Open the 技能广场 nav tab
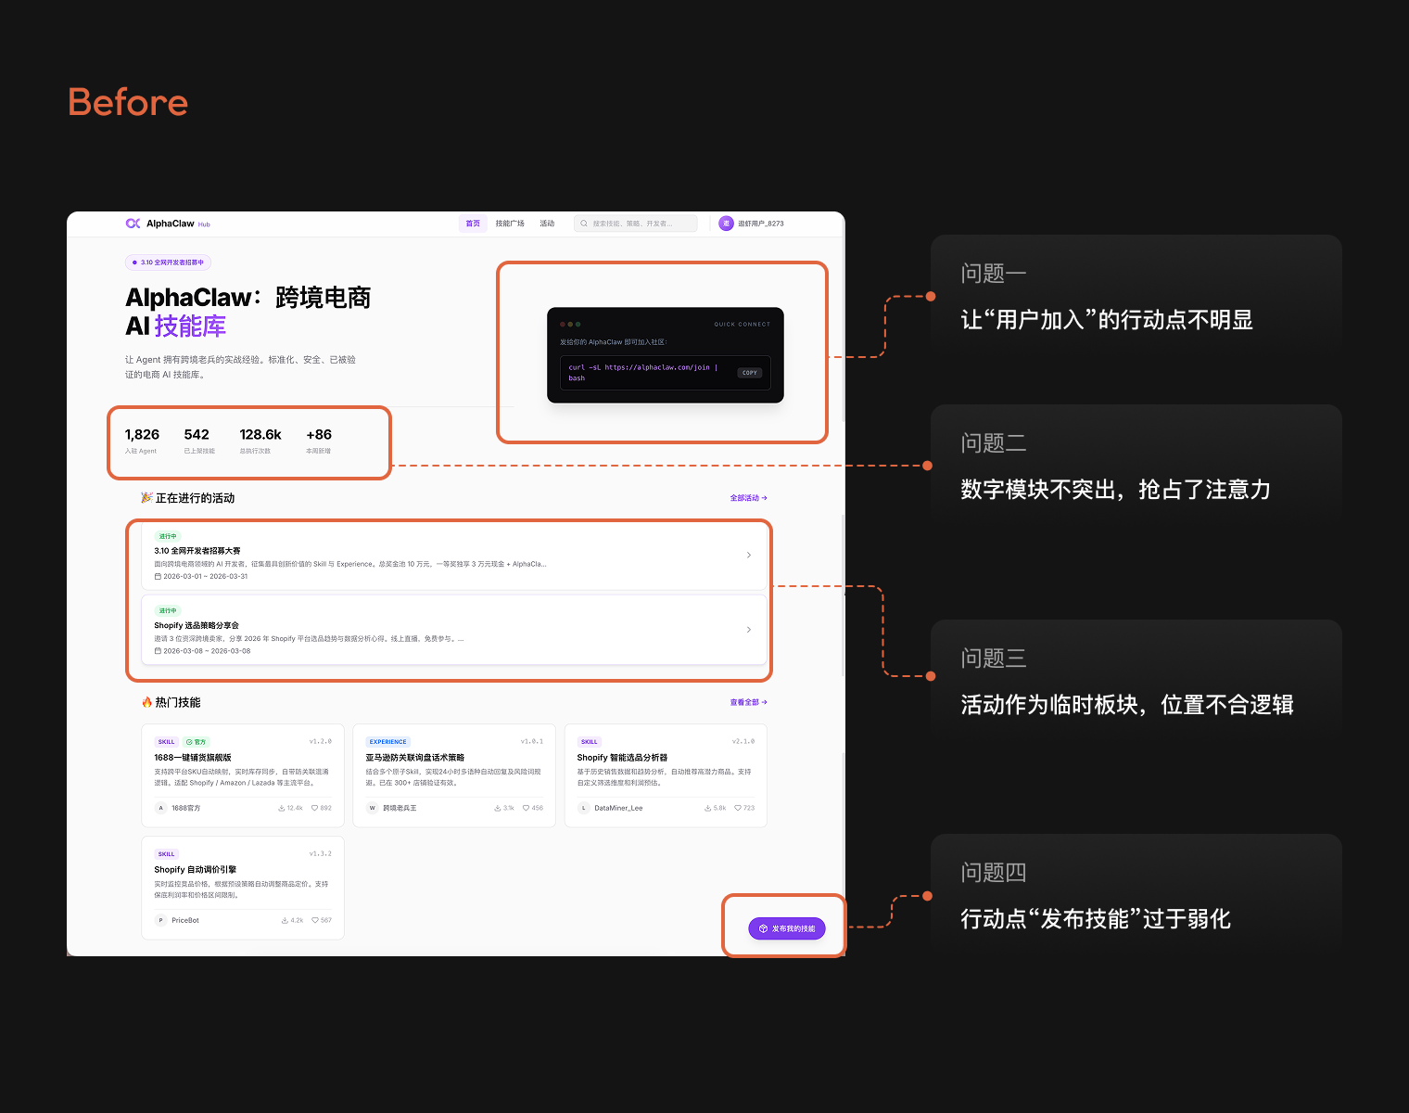This screenshot has height=1113, width=1409. [510, 224]
